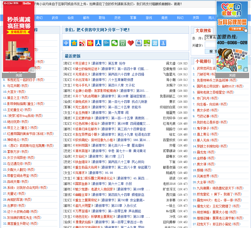Close the toy brand advertisement
The image size is (251, 228).
232,76
